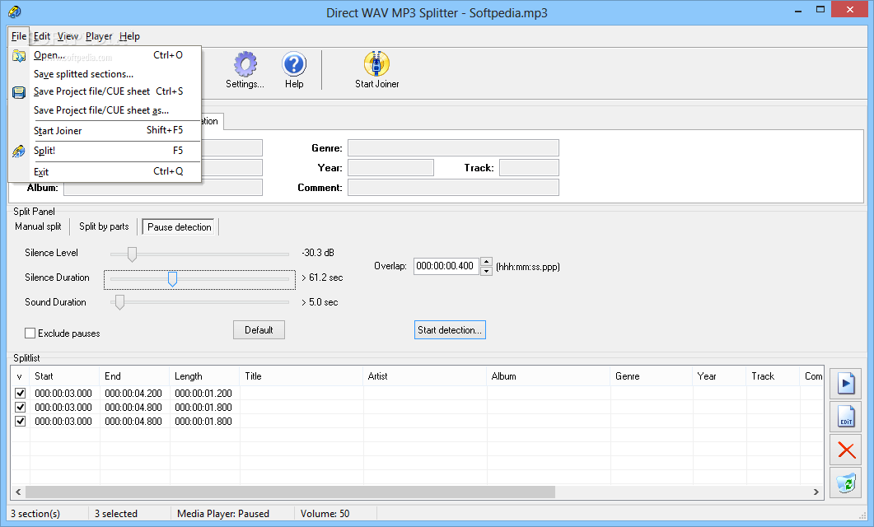Click the Silence Duration slider thumb

point(172,279)
